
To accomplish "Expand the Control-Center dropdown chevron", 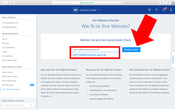I will pyautogui.click(x=100, y=10).
